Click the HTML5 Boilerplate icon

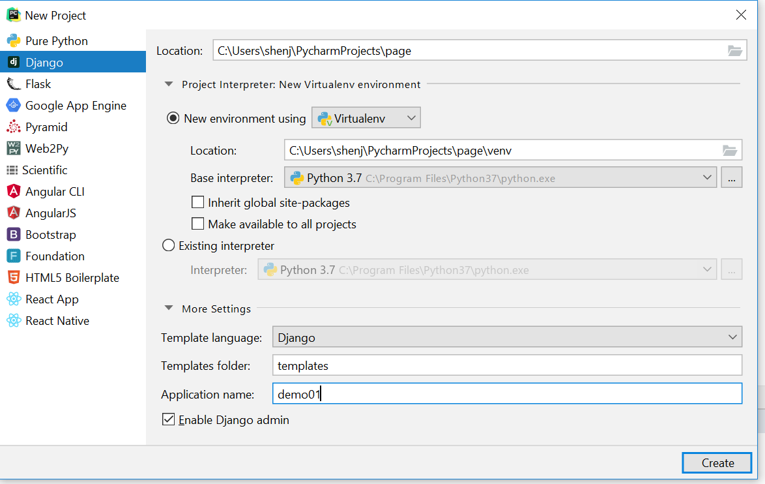[x=13, y=277]
